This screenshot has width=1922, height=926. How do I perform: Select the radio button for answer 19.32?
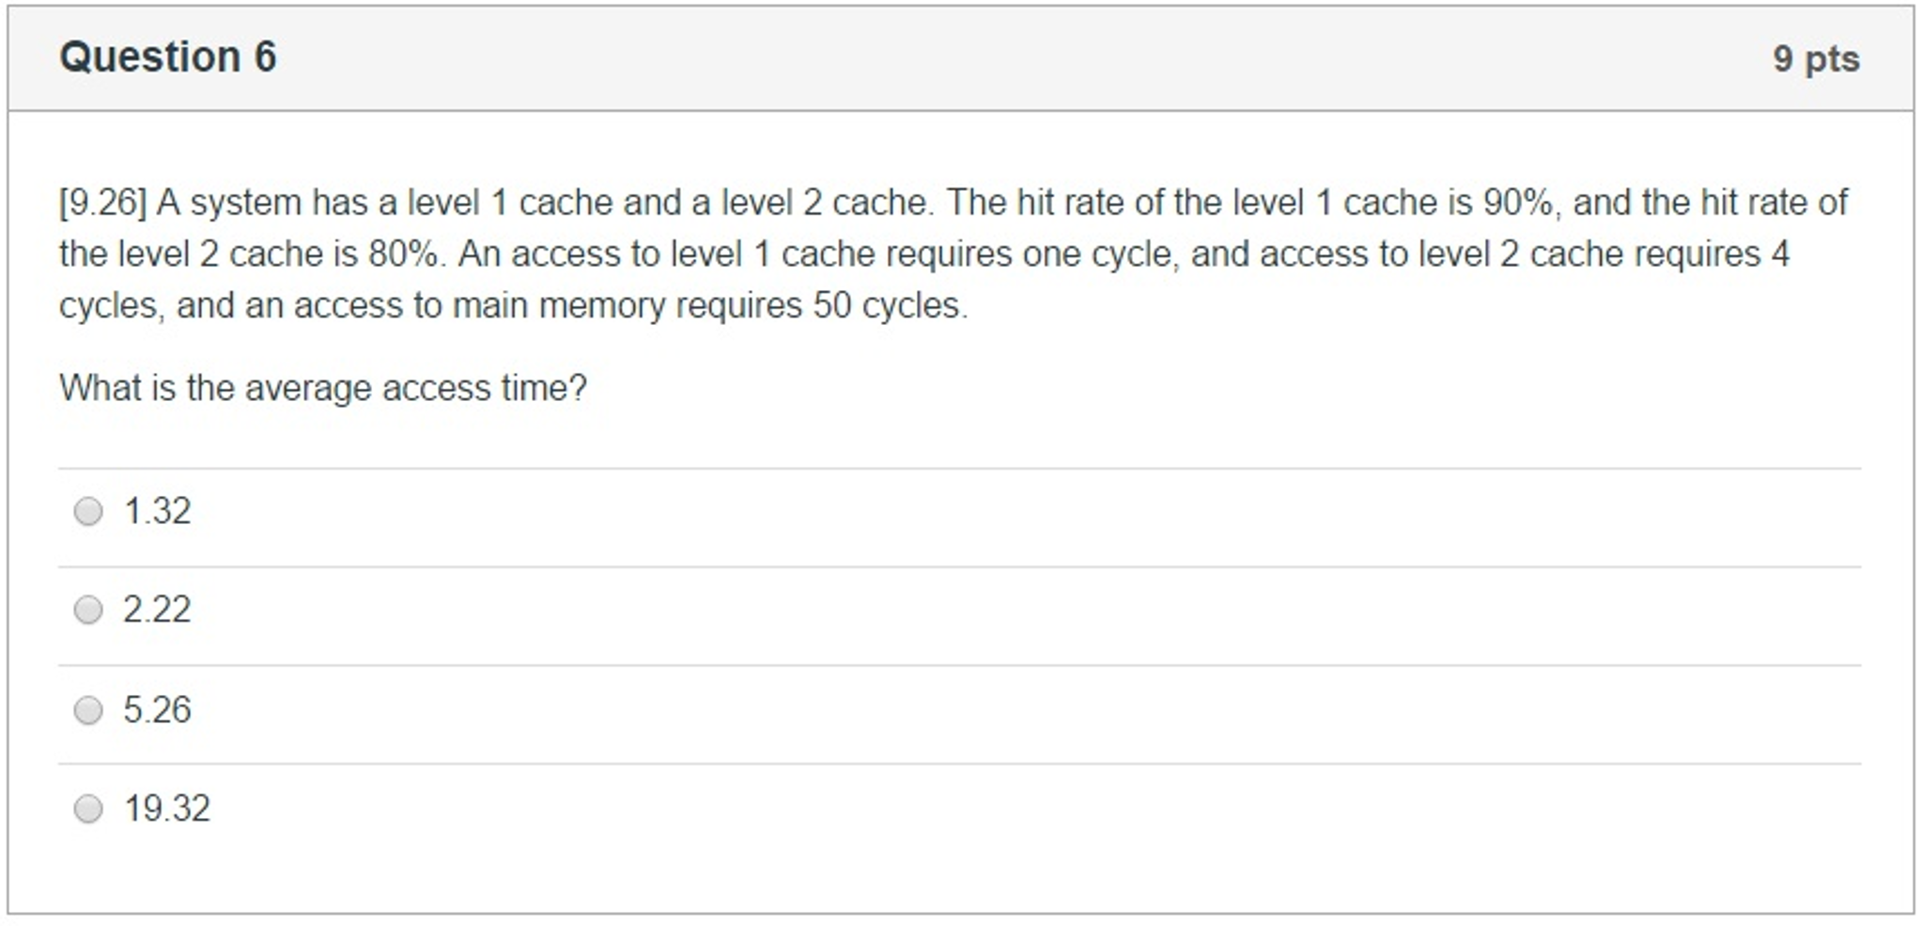click(89, 808)
